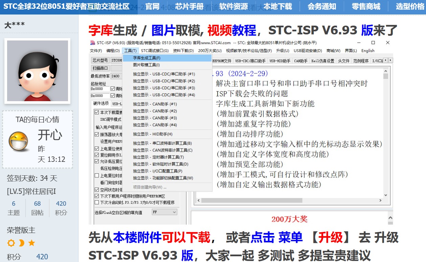
Task: Click release notes scrollbar up arrow
Action: click(x=386, y=71)
